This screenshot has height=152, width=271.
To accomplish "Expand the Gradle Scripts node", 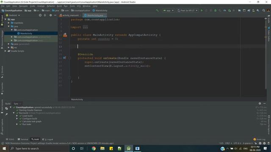I will click(6, 51).
